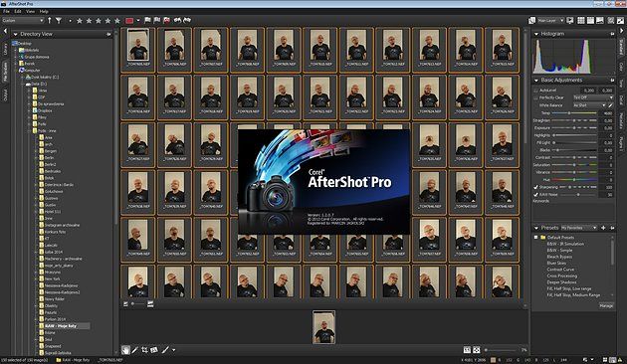Open the My Favorites presets dropdown
The width and height of the screenshot is (627, 364).
578,228
